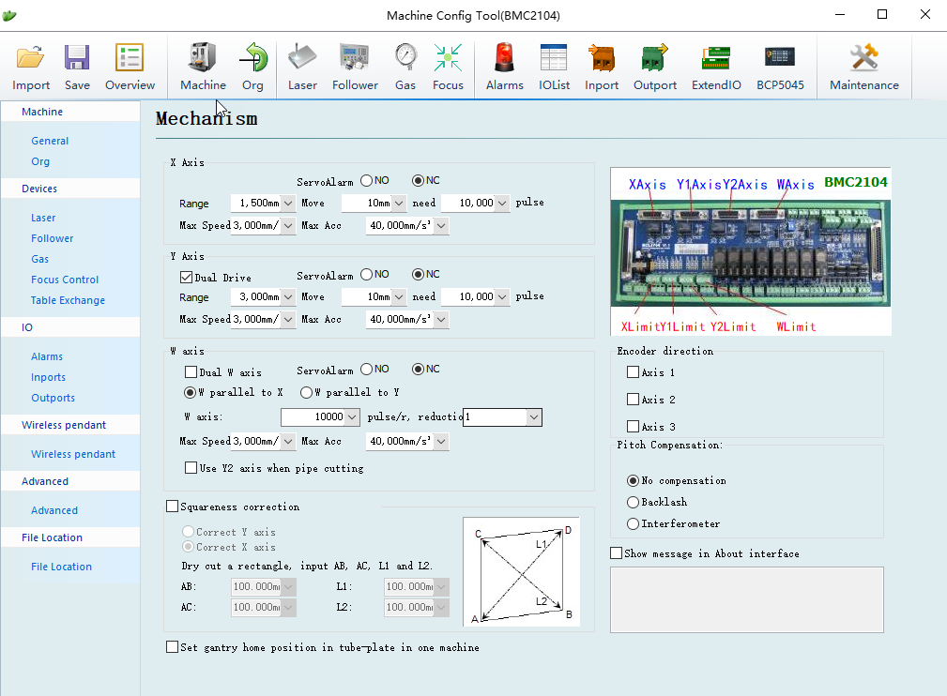Viewport: 947px width, 696px height.
Task: Open the ExtendIO toolbar icon
Action: [x=716, y=58]
